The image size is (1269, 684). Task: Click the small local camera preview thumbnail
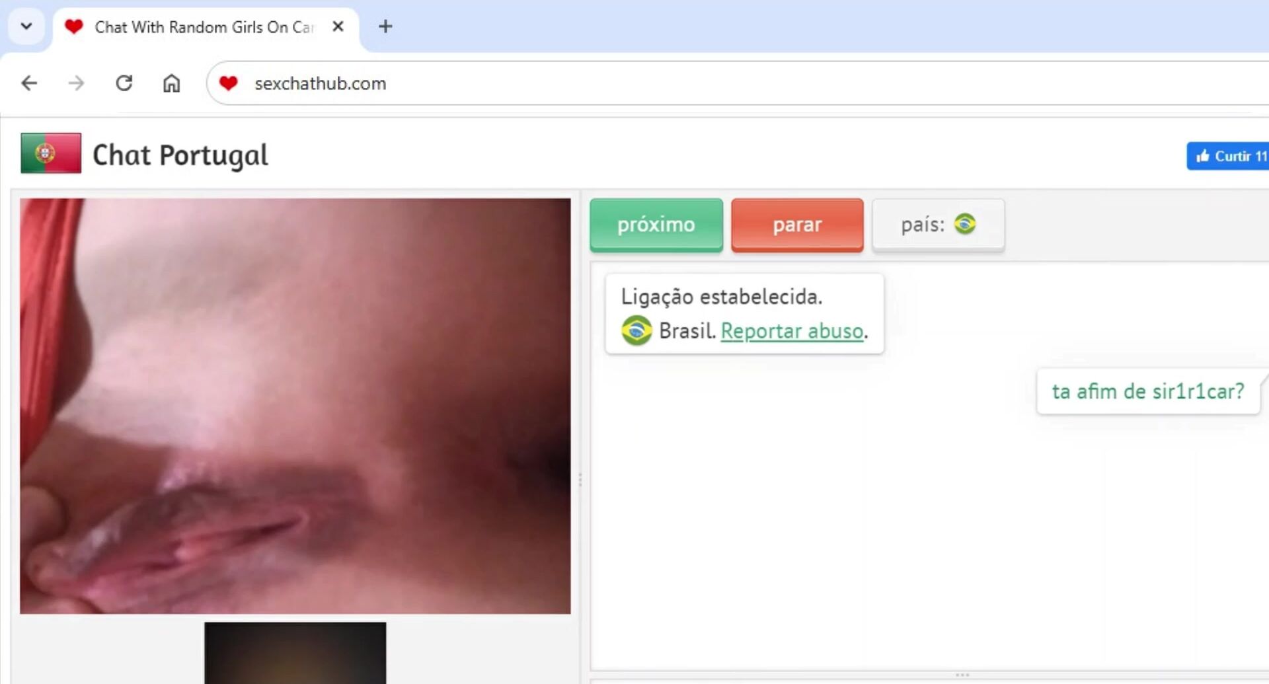[295, 652]
